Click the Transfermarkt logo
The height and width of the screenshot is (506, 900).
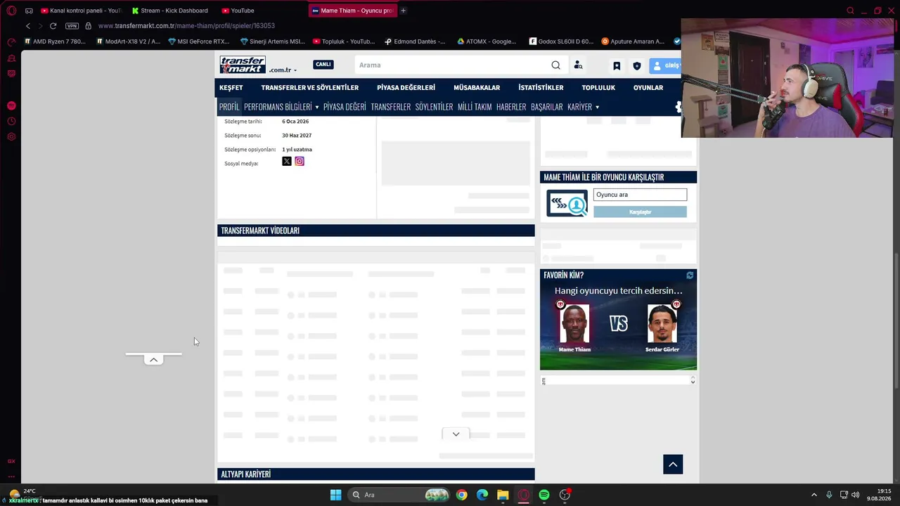243,65
